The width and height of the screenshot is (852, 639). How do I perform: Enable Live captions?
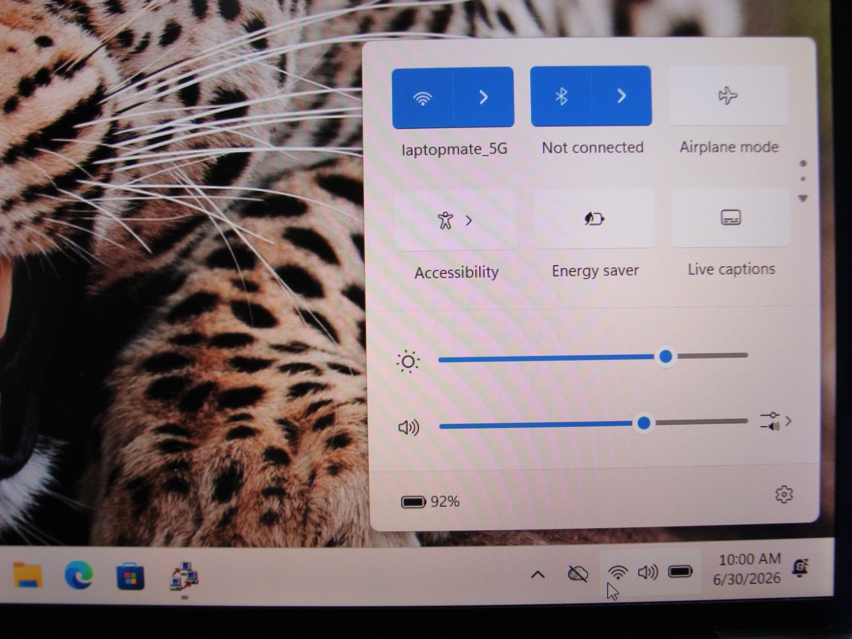click(x=731, y=217)
